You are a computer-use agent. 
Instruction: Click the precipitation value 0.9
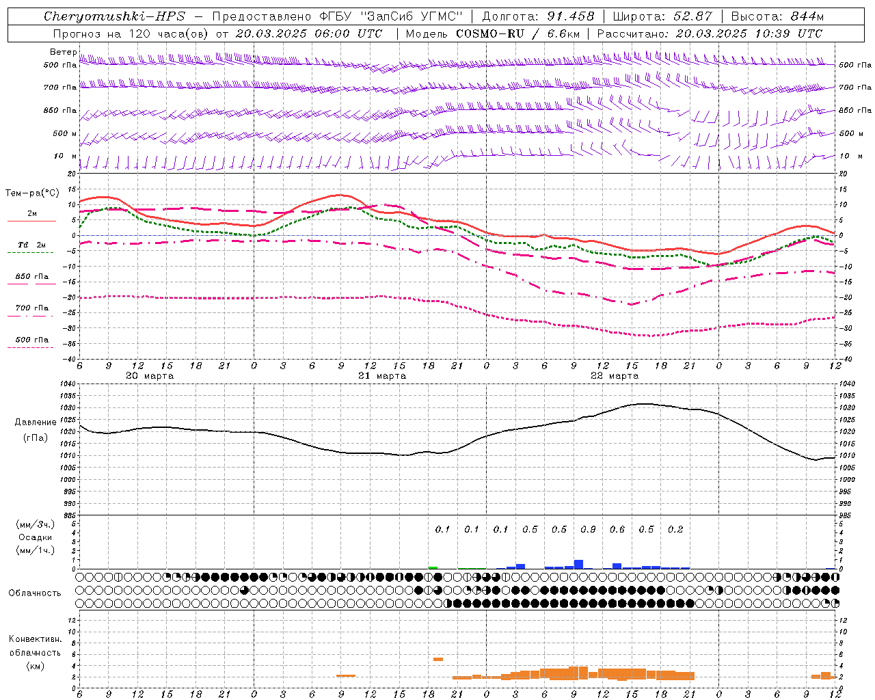click(588, 530)
